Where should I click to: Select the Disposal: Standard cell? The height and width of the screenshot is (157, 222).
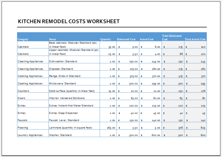[x=74, y=67]
